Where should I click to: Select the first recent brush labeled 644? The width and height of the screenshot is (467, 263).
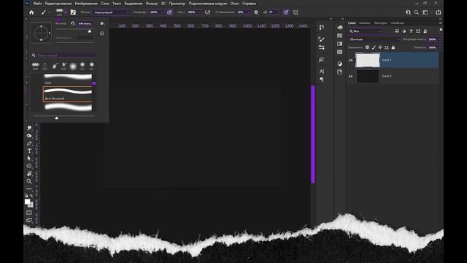pyautogui.click(x=36, y=66)
